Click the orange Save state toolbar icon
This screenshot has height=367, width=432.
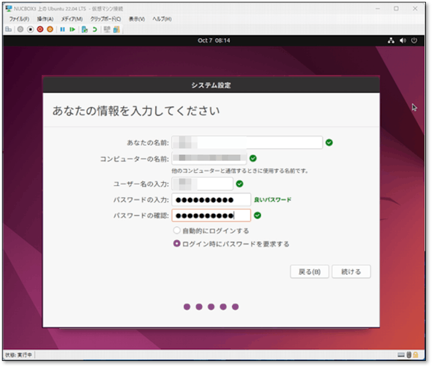pyautogui.click(x=50, y=29)
